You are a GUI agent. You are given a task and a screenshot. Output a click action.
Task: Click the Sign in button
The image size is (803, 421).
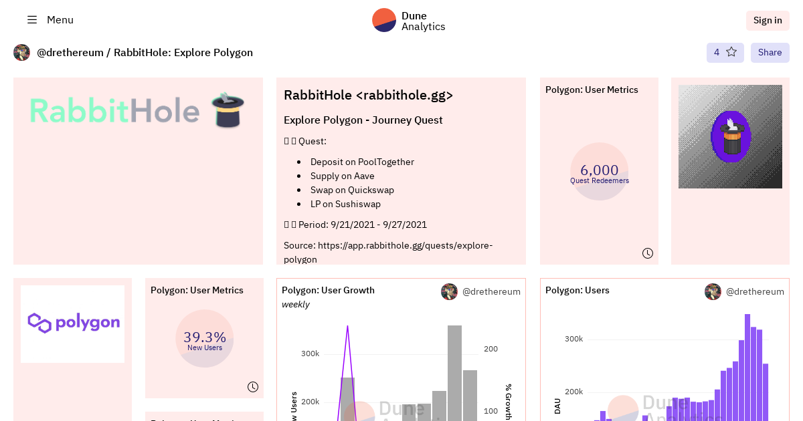click(x=768, y=20)
